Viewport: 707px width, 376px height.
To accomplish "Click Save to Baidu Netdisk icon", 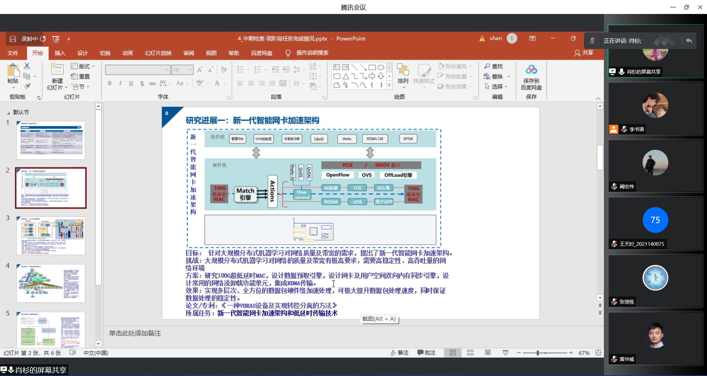I will tap(531, 70).
